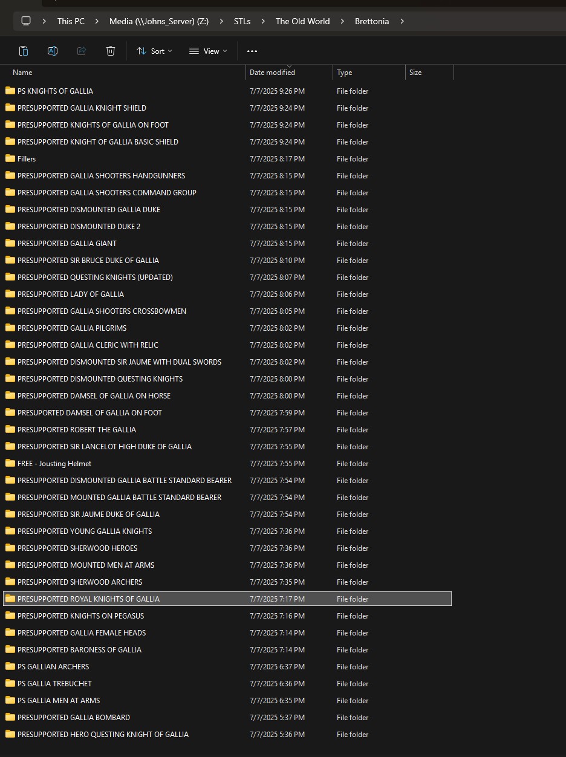566x757 pixels.
Task: Expand chevron after Brettonia breadcrumb
Action: (x=402, y=21)
